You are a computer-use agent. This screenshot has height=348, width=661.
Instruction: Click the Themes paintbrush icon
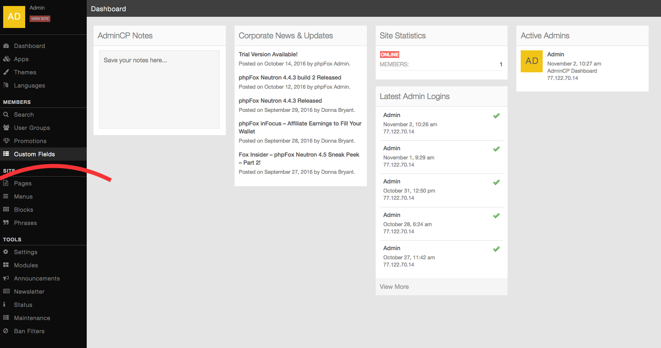tap(6, 72)
